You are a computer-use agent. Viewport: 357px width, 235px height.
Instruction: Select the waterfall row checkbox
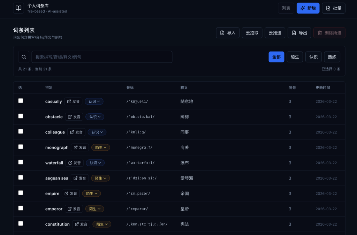(x=21, y=162)
